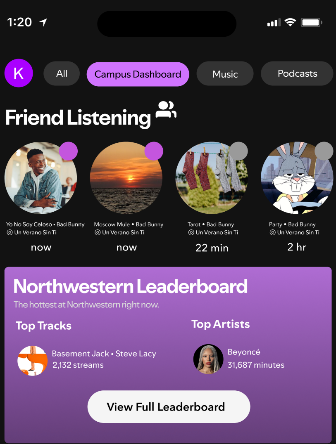This screenshot has width=336, height=444.
Task: Tap the 1:20 clock in the status bar
Action: (19, 22)
